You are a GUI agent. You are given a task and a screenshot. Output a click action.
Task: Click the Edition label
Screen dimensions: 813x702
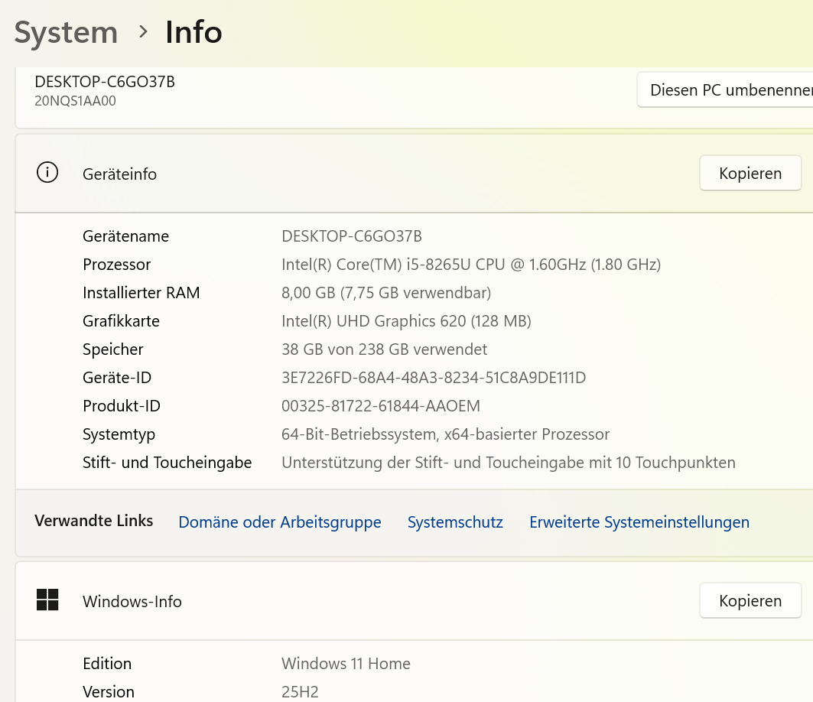point(107,663)
